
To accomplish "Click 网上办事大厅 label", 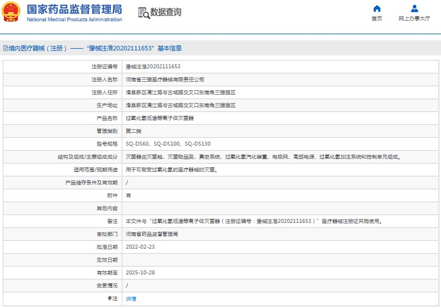I will click(x=414, y=18).
